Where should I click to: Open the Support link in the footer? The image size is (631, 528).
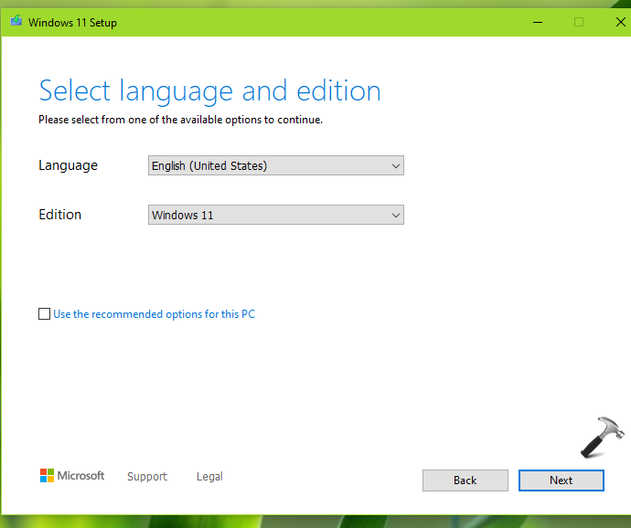pyautogui.click(x=147, y=477)
